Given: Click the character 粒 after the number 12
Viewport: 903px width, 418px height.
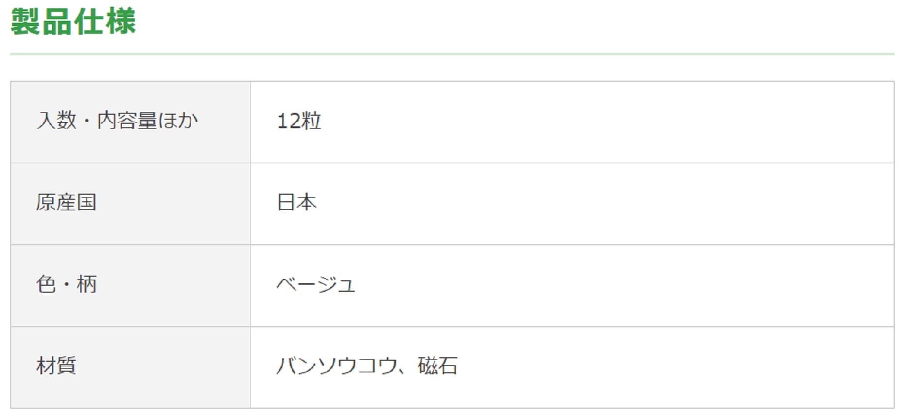Looking at the screenshot, I should coord(310,121).
